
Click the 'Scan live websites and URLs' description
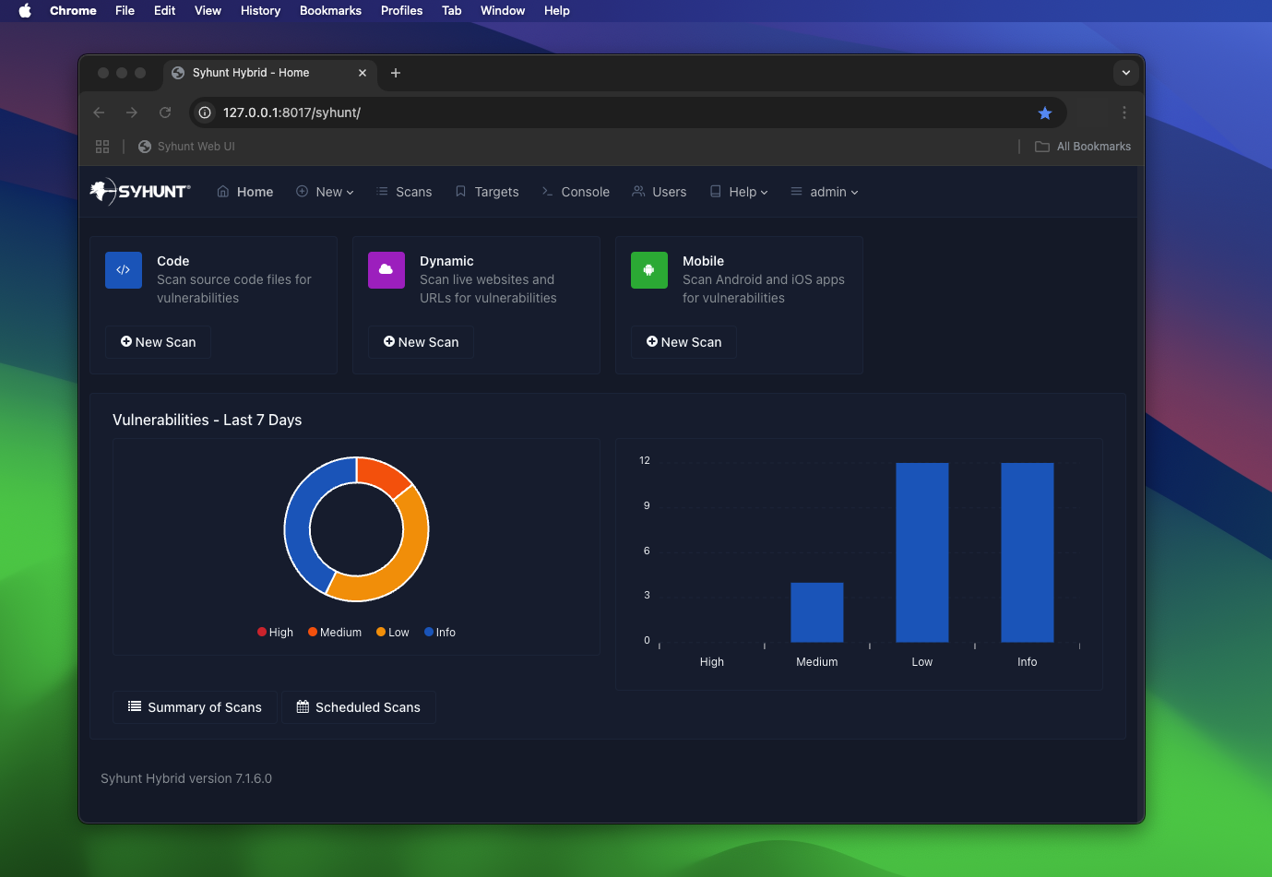click(488, 289)
